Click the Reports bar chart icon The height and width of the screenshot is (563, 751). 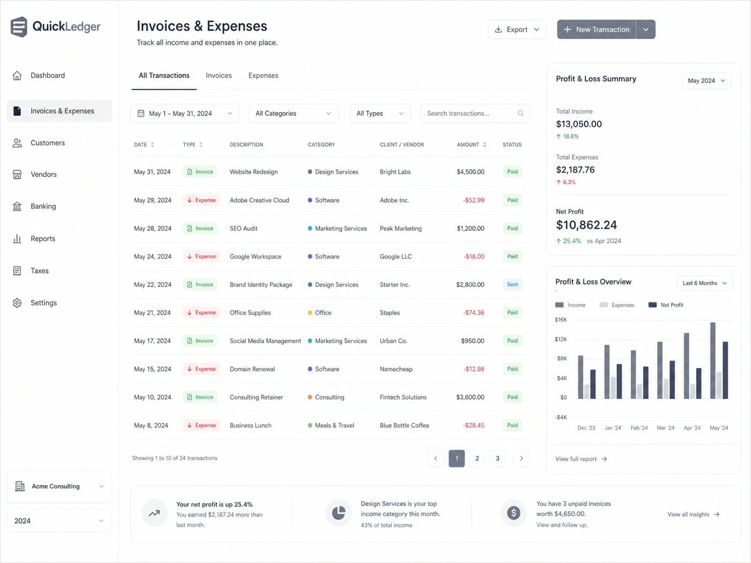[x=17, y=239]
